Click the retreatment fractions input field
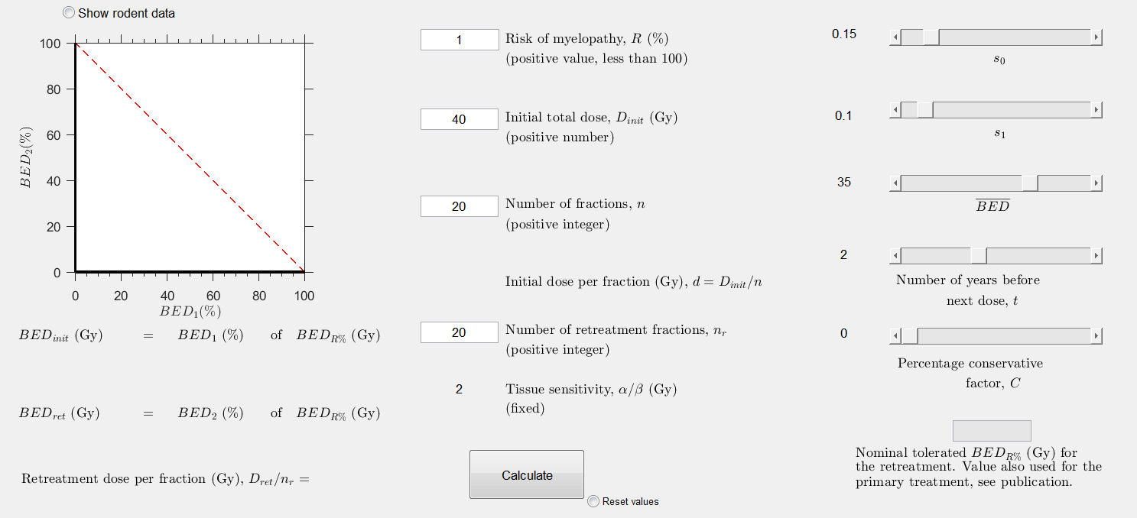The height and width of the screenshot is (518, 1137). pyautogui.click(x=460, y=332)
